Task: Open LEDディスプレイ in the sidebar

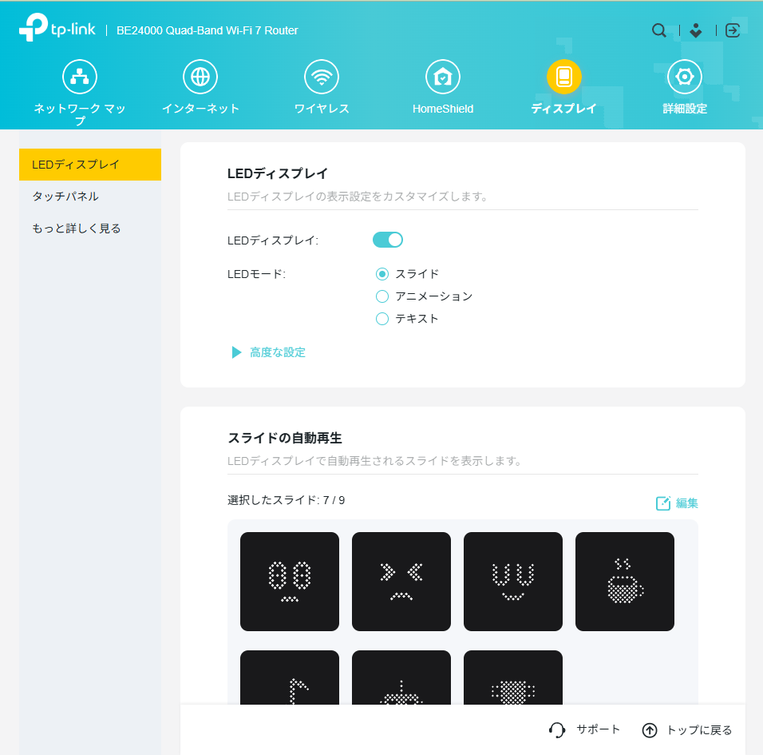Action: (x=90, y=165)
